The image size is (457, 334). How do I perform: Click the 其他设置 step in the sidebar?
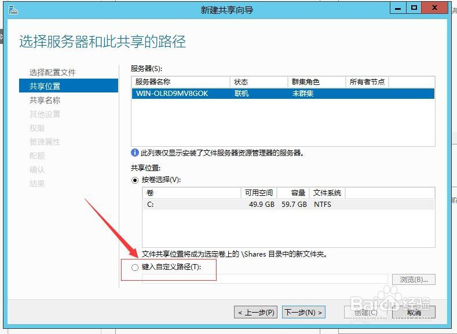pyautogui.click(x=45, y=114)
